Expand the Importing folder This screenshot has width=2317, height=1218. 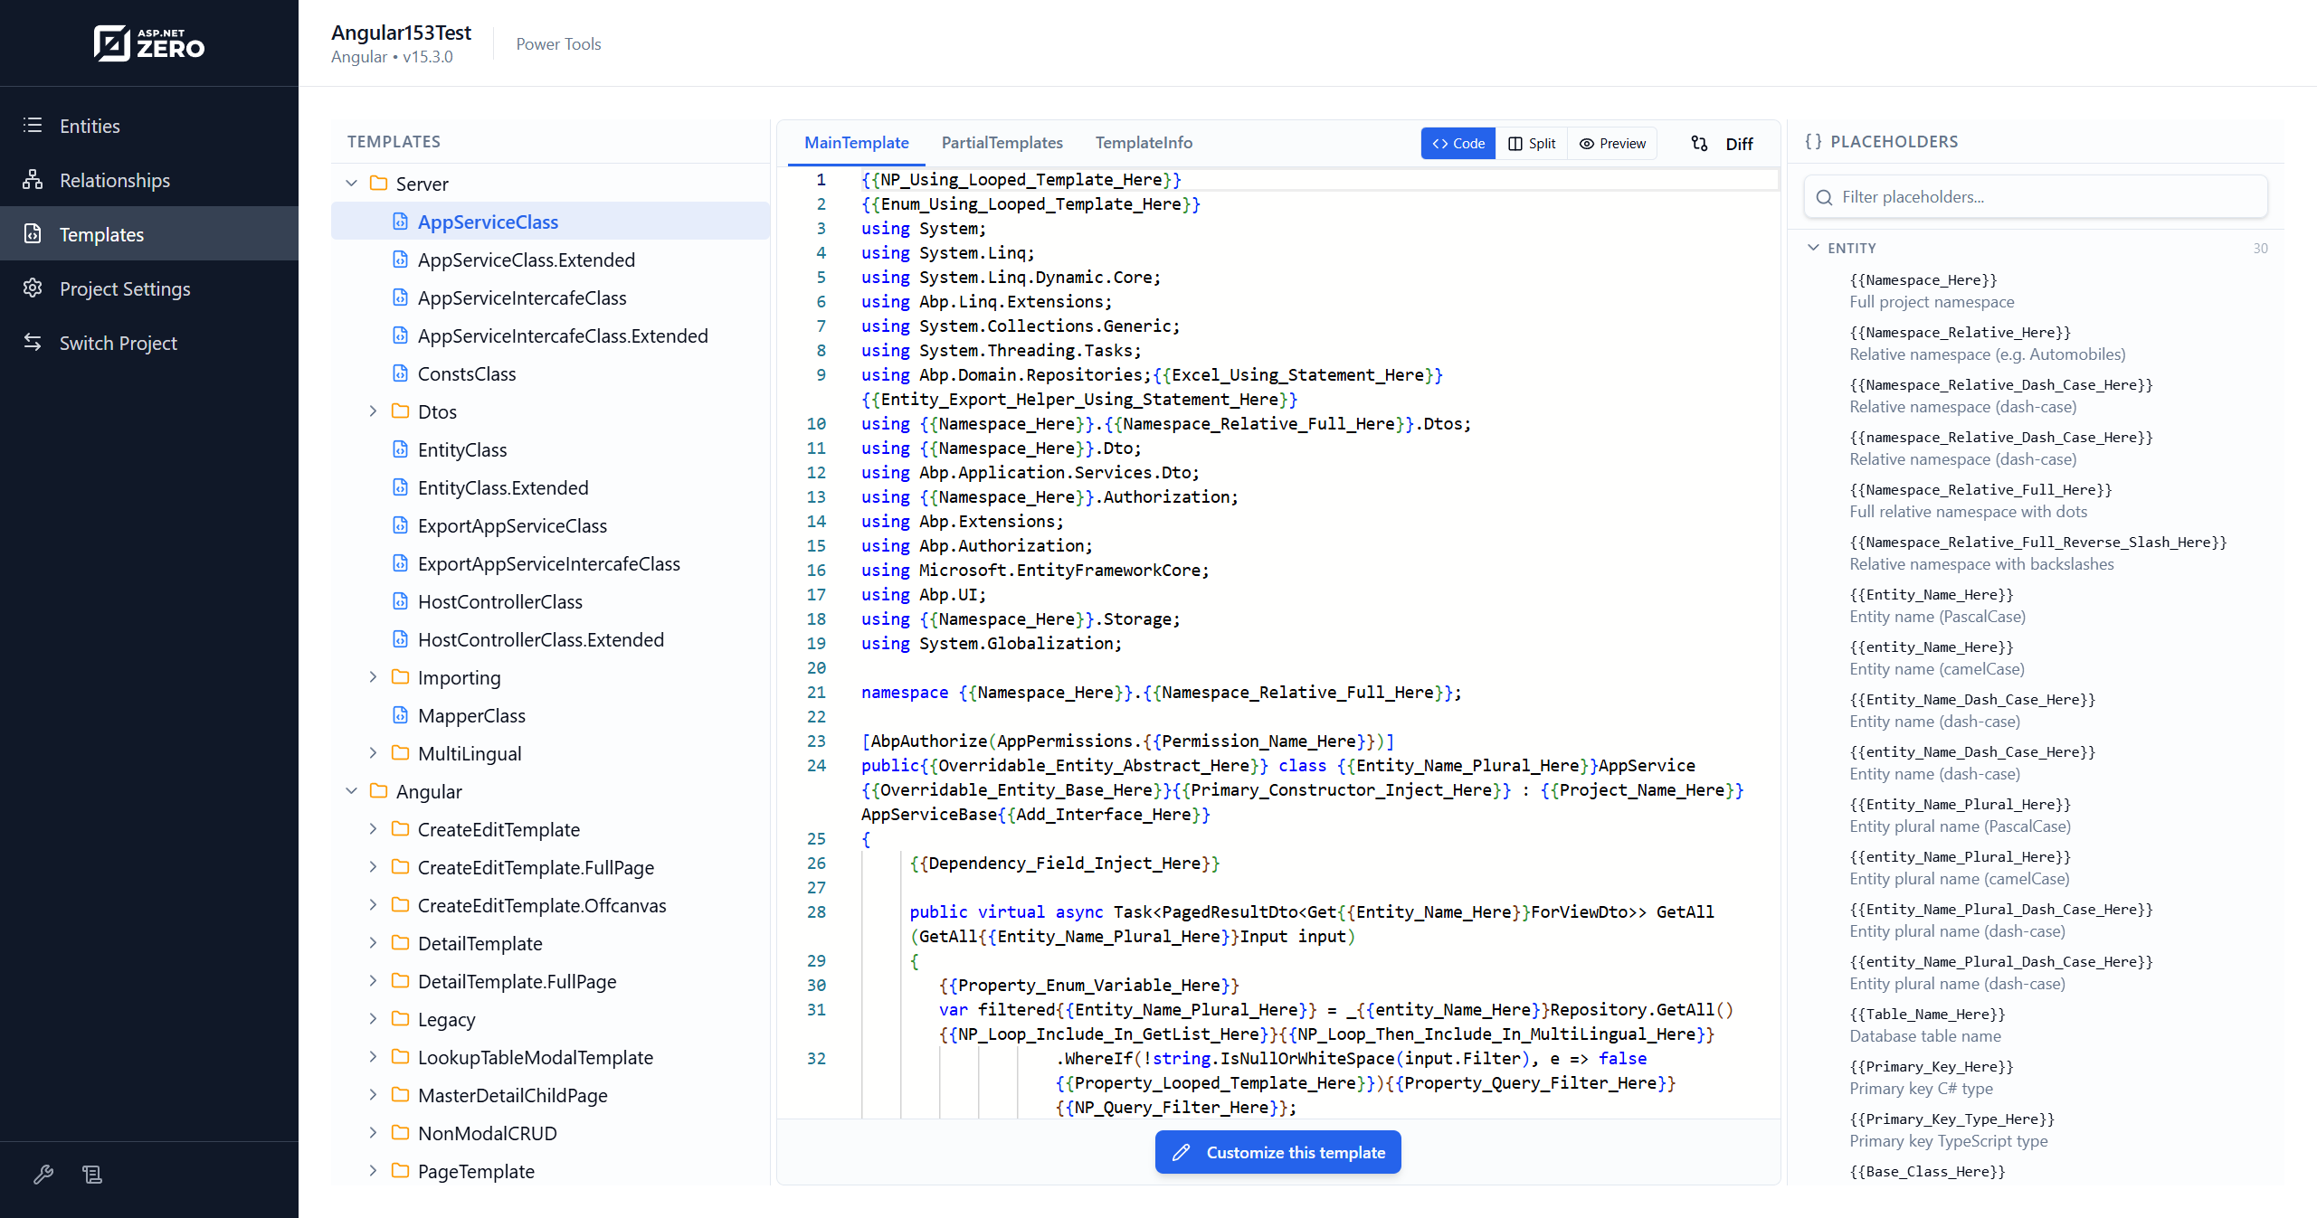click(373, 677)
